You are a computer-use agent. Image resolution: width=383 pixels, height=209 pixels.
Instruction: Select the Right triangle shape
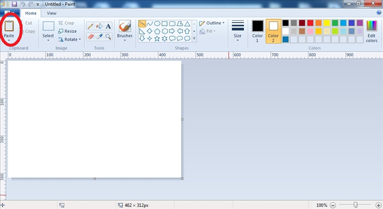142,31
